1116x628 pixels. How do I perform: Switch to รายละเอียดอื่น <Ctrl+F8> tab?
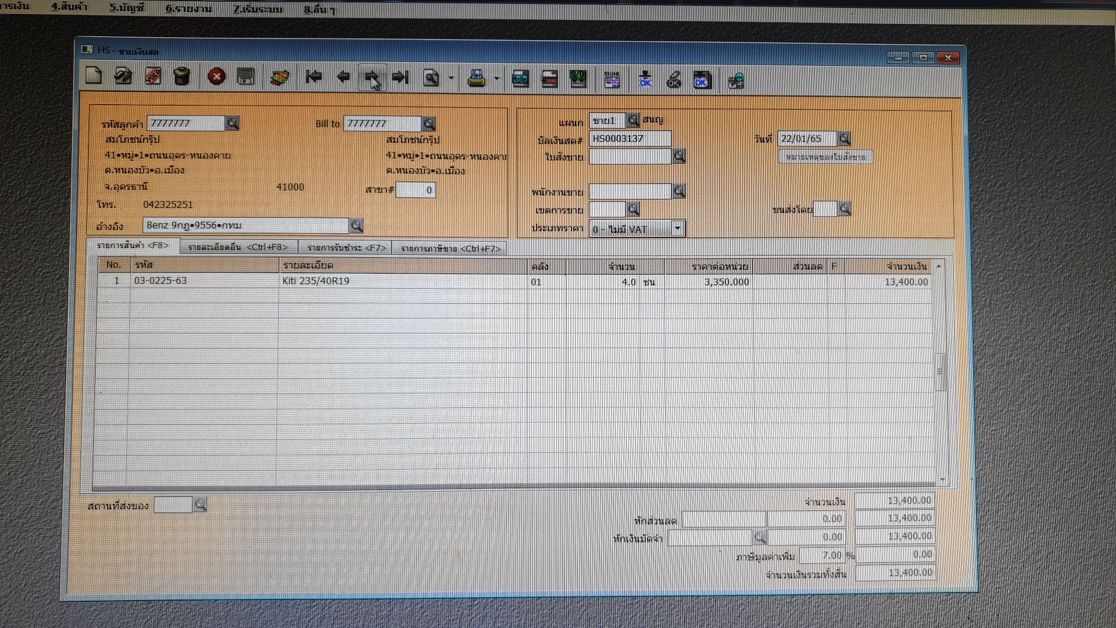238,247
